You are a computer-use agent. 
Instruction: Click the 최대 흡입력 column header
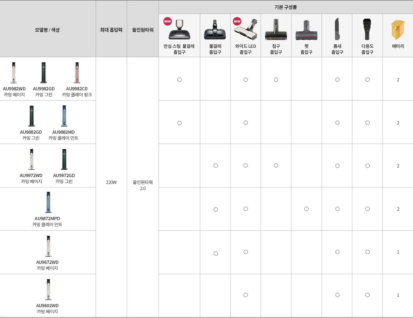pyautogui.click(x=111, y=30)
